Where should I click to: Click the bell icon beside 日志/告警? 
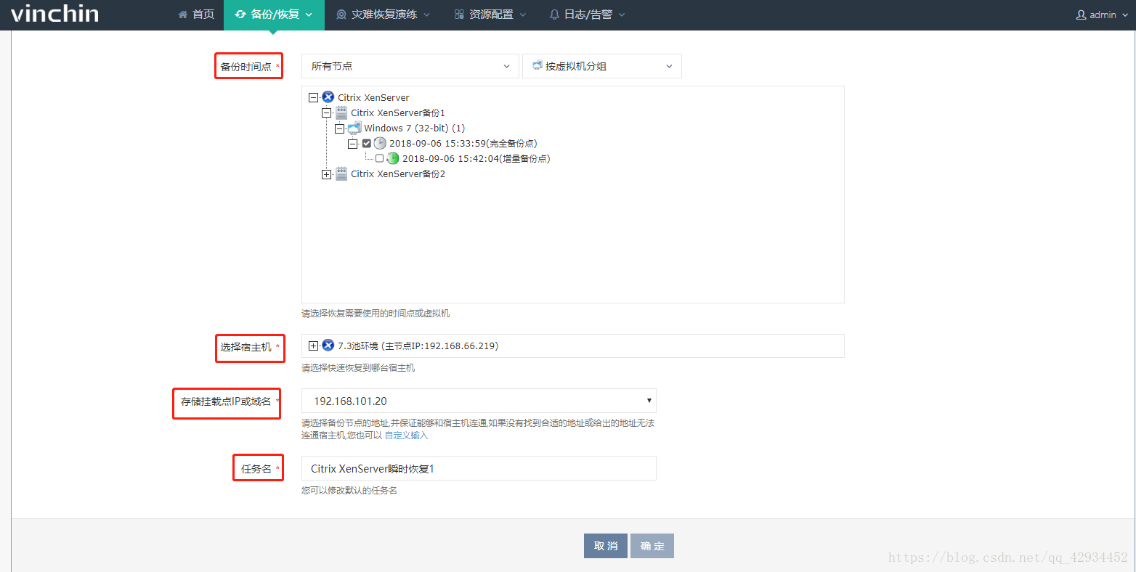(553, 14)
